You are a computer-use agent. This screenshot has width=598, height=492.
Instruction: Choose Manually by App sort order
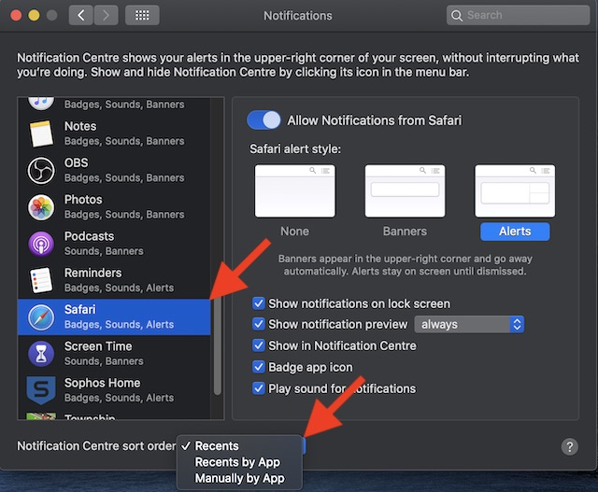coord(239,478)
